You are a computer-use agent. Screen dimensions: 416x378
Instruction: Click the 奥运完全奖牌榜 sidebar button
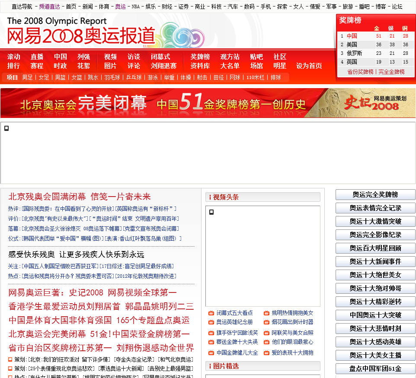pos(375,194)
